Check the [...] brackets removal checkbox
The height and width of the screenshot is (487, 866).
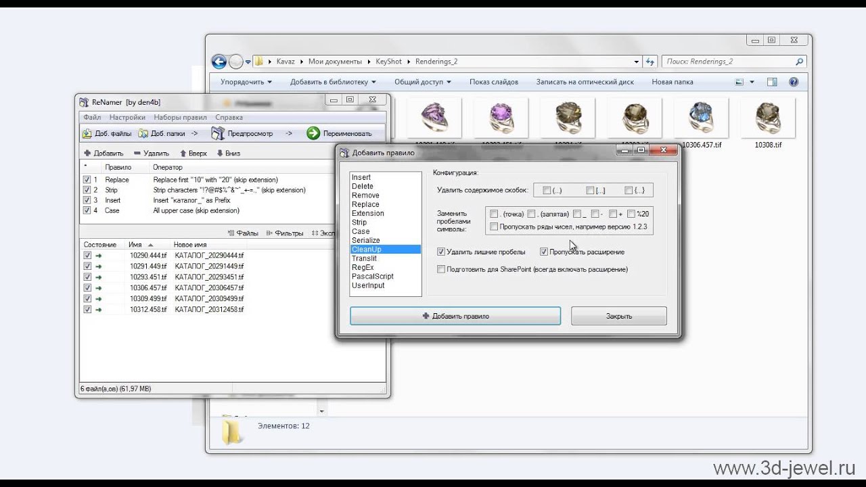[590, 190]
